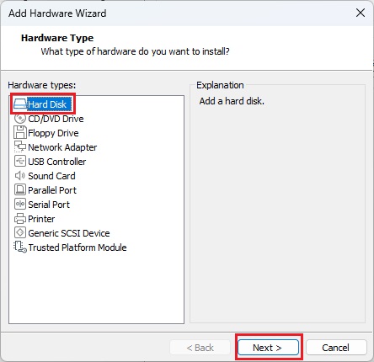Click the USB Controller icon
The height and width of the screenshot is (362, 374).
point(20,161)
